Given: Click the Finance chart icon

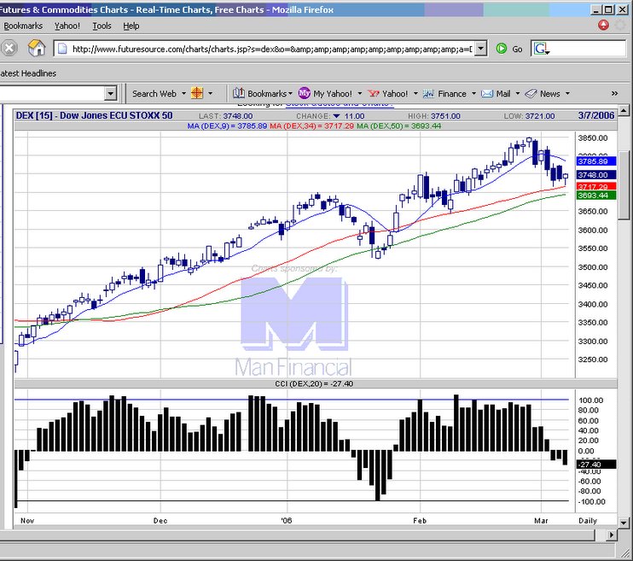Looking at the screenshot, I should point(428,94).
